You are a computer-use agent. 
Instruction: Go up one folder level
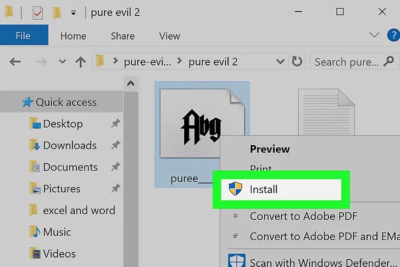pos(80,62)
